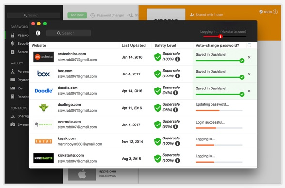This screenshot has height=188, width=285.
Task: Open safety info icon for duolingo.com
Action: pyautogui.click(x=175, y=110)
